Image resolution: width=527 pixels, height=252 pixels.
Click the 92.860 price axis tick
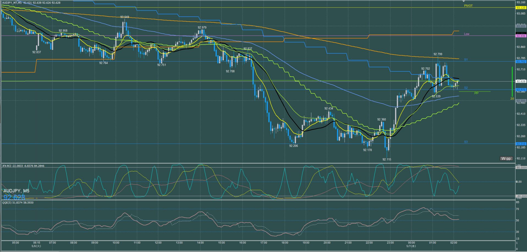[521, 47]
